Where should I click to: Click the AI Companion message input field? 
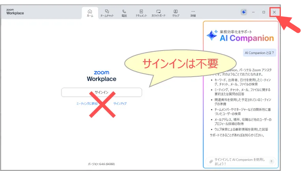pos(241,162)
